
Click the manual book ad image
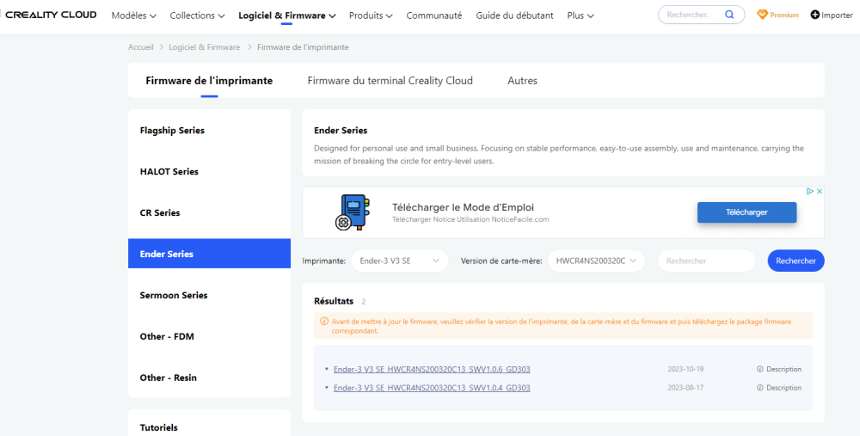tap(352, 212)
